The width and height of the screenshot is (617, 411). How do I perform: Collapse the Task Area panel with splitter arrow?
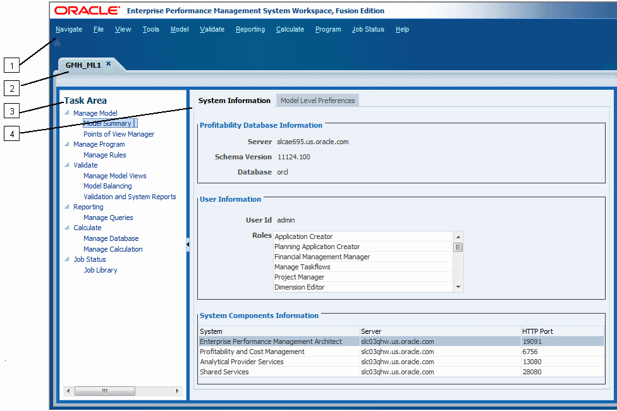point(188,245)
